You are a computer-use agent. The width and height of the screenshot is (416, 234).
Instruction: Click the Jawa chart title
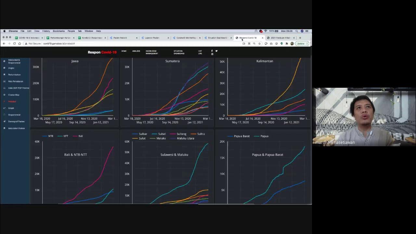coord(75,61)
